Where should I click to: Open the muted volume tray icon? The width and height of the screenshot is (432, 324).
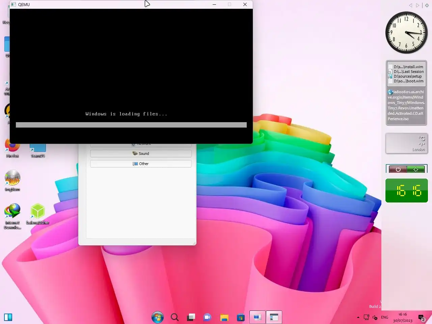375,317
